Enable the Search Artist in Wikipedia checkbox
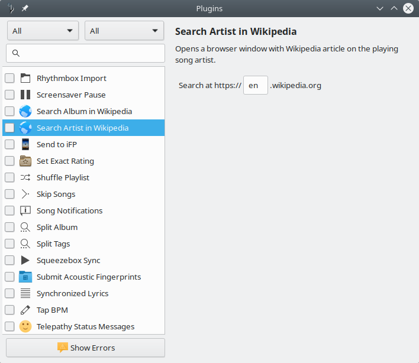 pos(9,128)
